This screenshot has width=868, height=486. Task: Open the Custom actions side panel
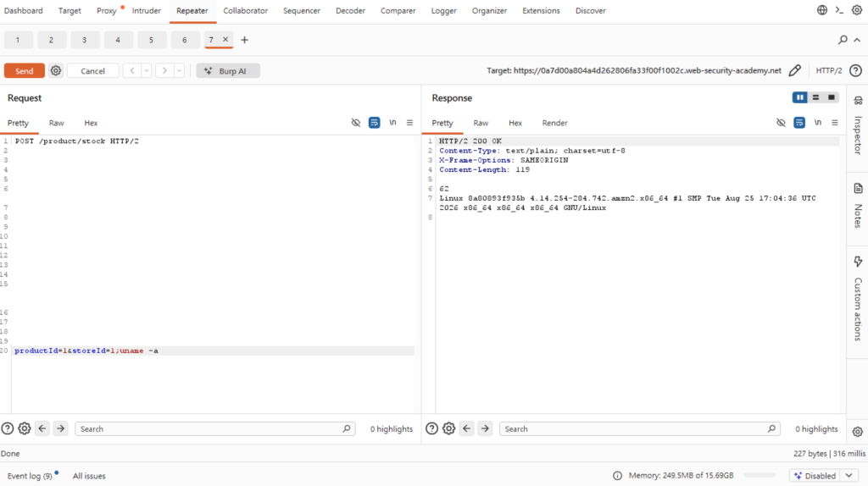858,299
